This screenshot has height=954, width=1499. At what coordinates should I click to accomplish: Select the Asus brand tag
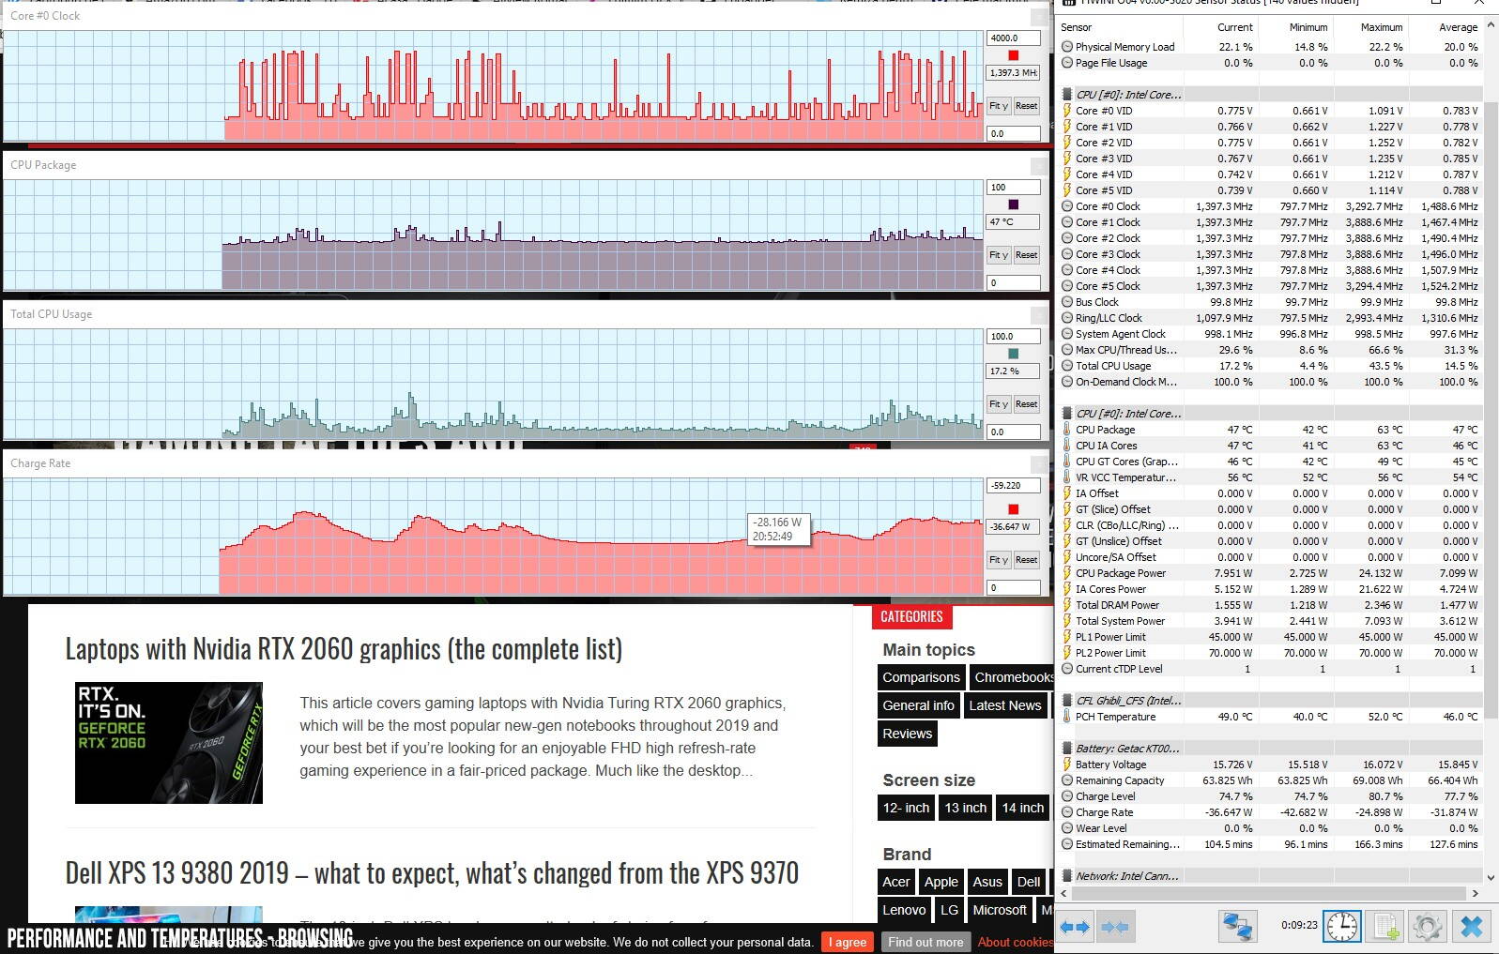click(x=987, y=882)
